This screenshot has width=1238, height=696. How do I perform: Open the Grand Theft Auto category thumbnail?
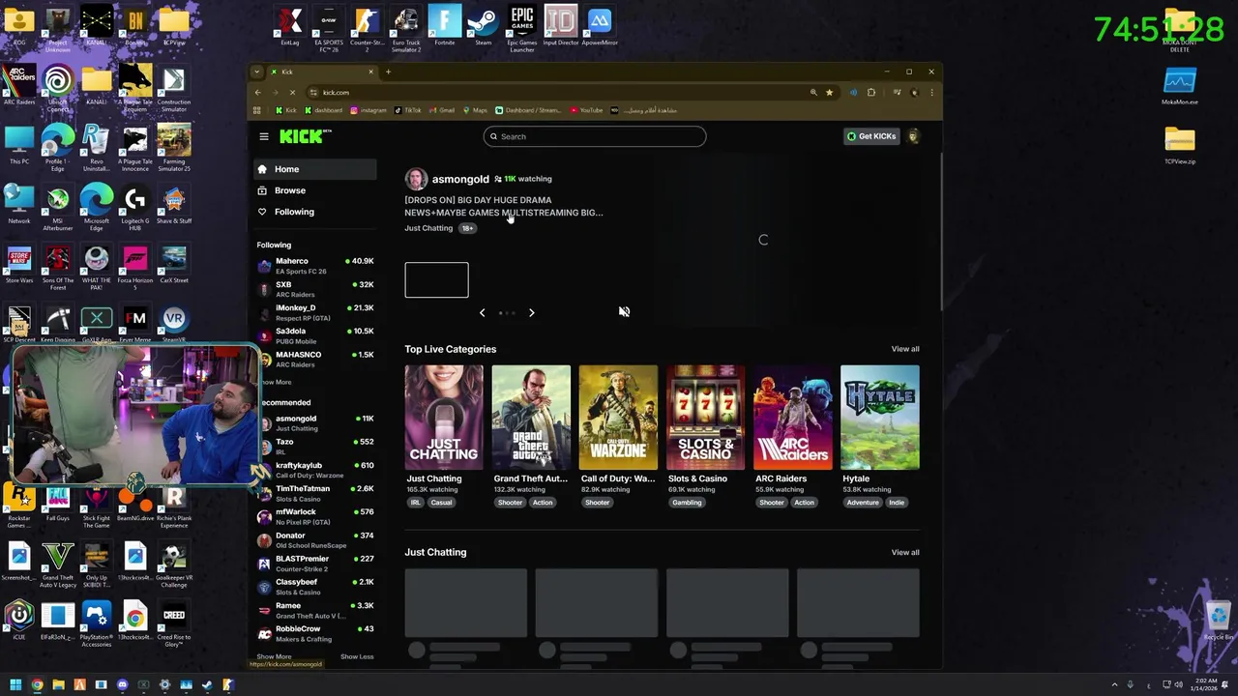[531, 418]
